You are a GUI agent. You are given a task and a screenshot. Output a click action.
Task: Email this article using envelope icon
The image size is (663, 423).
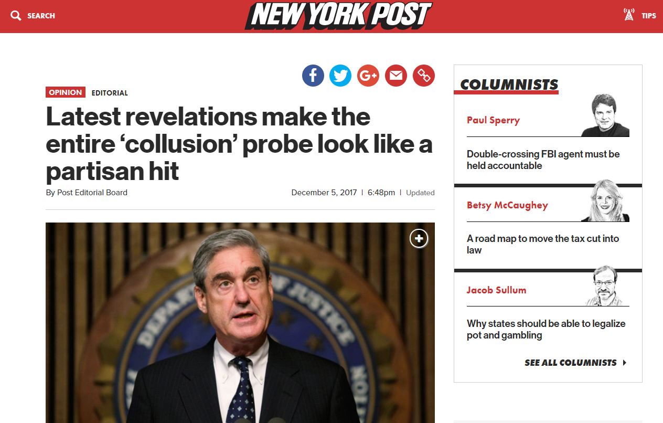coord(396,76)
